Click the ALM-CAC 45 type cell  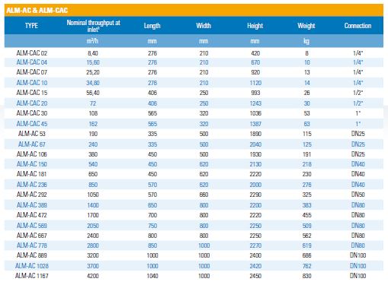click(x=32, y=124)
